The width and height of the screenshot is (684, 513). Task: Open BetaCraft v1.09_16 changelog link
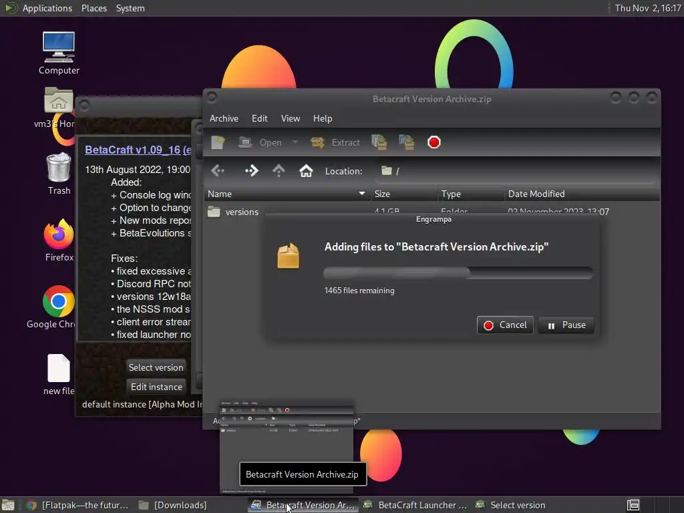pyautogui.click(x=138, y=150)
